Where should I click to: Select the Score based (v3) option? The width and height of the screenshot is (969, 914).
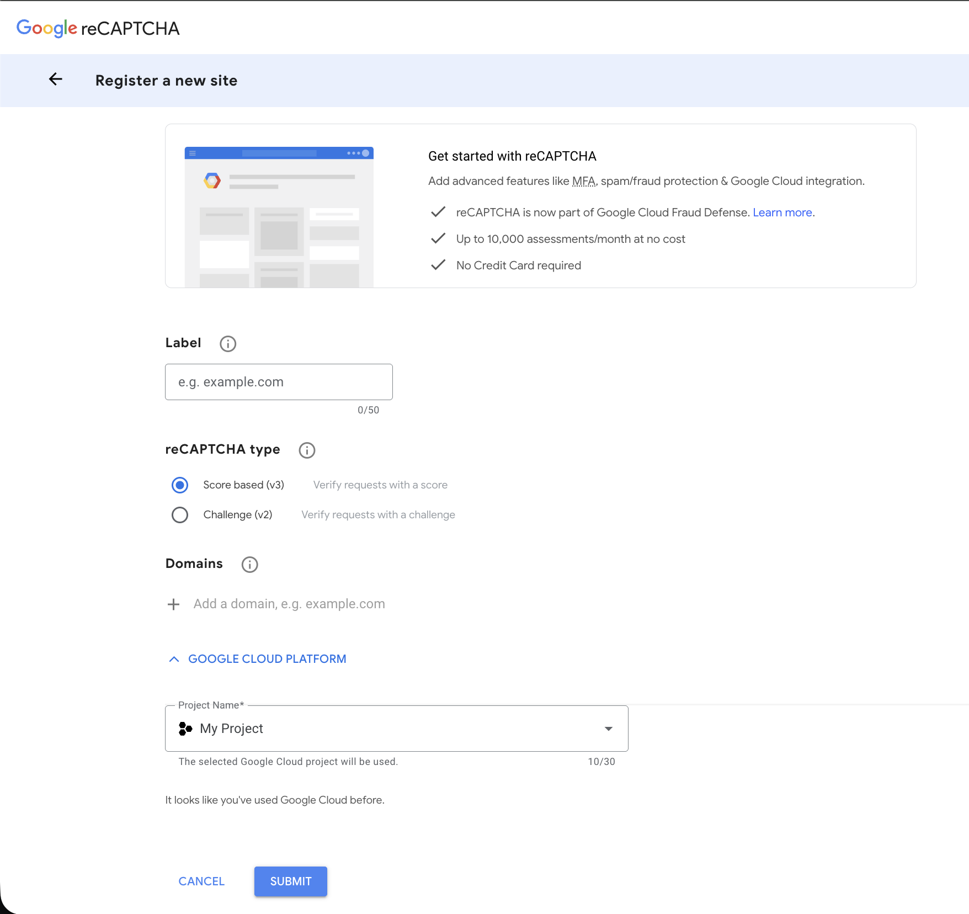180,485
